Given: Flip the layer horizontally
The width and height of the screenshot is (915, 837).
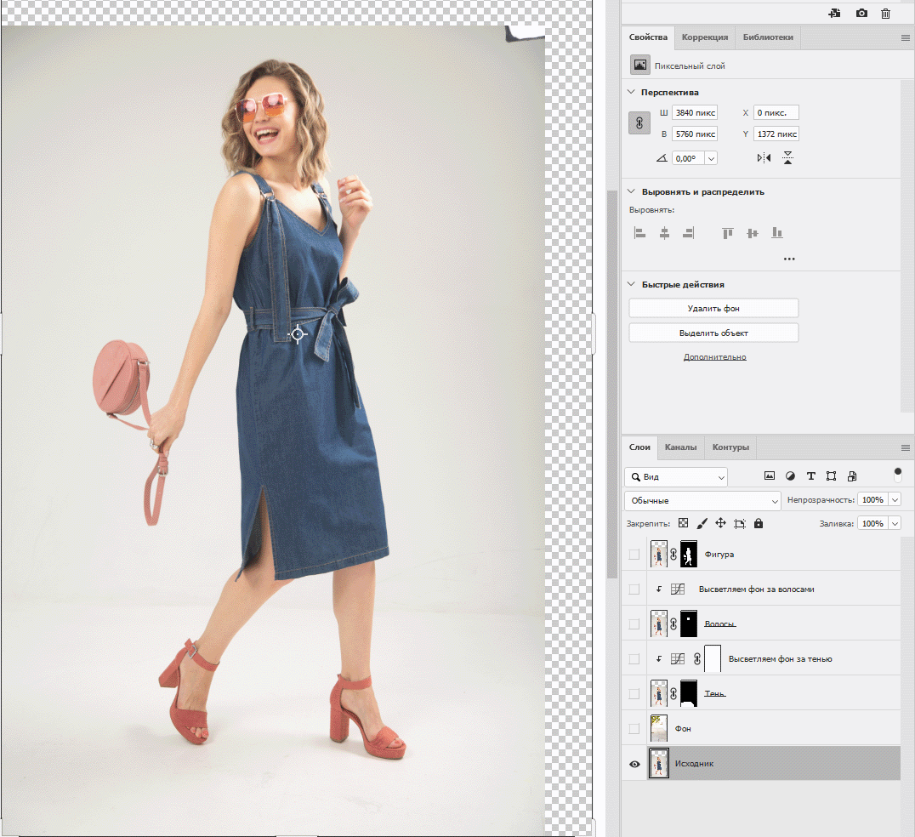Looking at the screenshot, I should click(764, 158).
